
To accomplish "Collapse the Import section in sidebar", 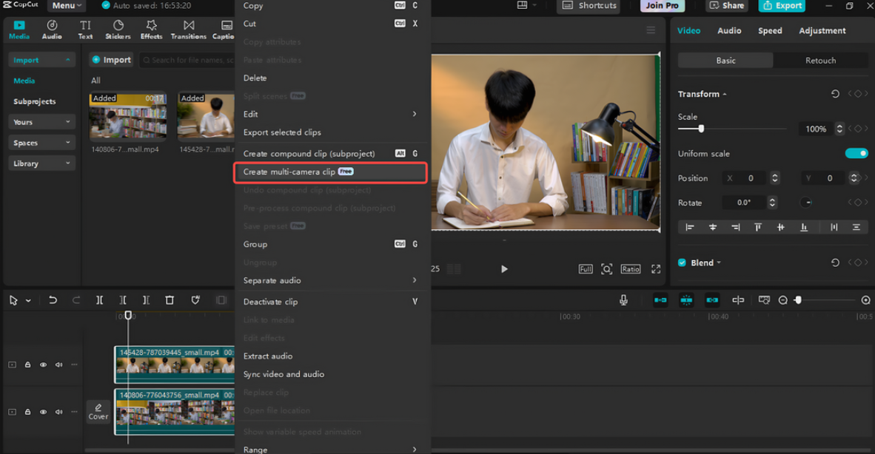I will tap(41, 60).
